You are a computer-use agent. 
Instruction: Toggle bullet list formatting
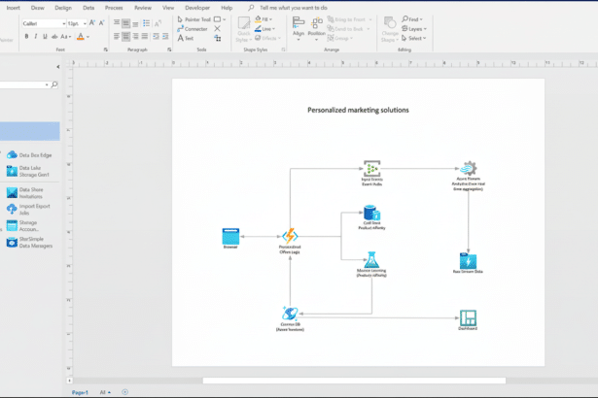coord(146,23)
